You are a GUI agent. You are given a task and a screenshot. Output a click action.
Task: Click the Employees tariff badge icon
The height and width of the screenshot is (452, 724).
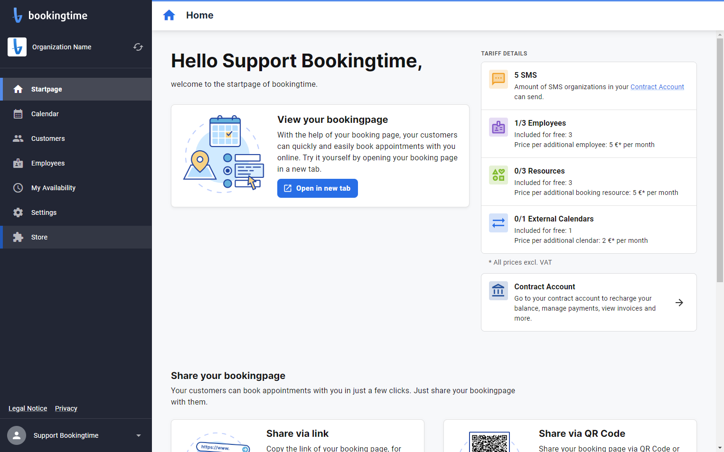[x=498, y=127]
